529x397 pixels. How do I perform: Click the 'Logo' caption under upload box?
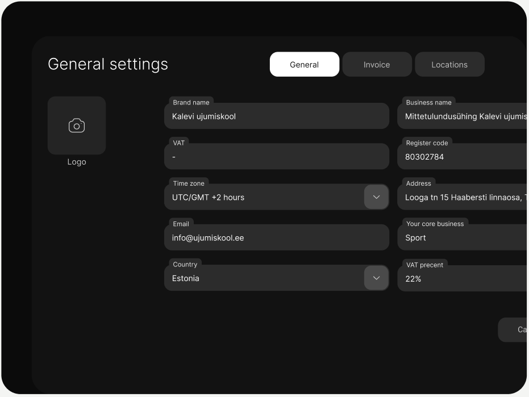click(77, 162)
